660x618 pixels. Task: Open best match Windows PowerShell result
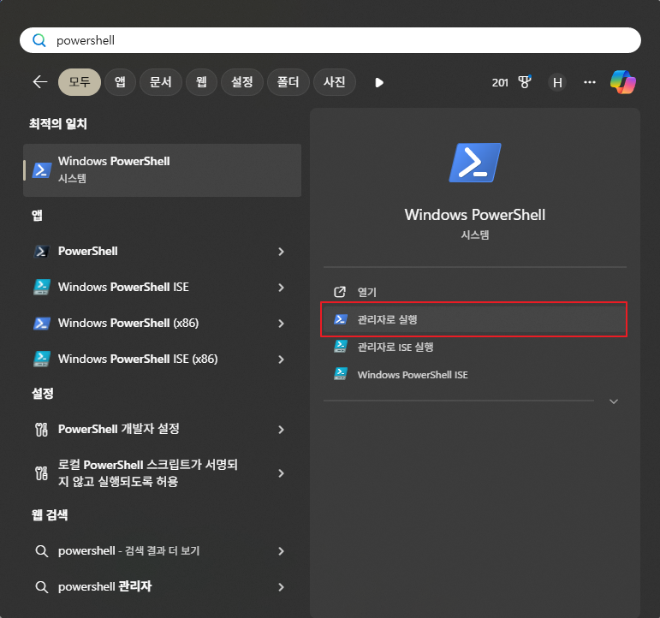(x=162, y=170)
